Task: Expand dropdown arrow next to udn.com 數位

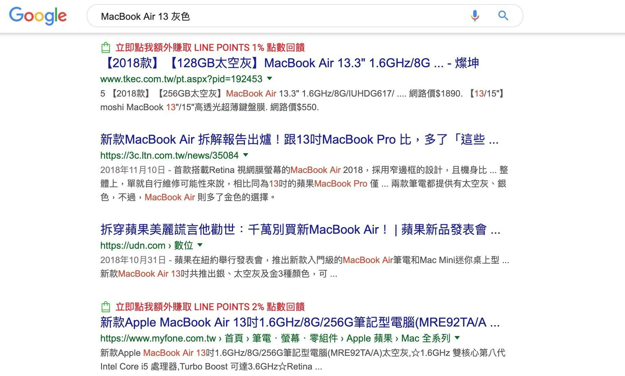Action: (x=200, y=245)
